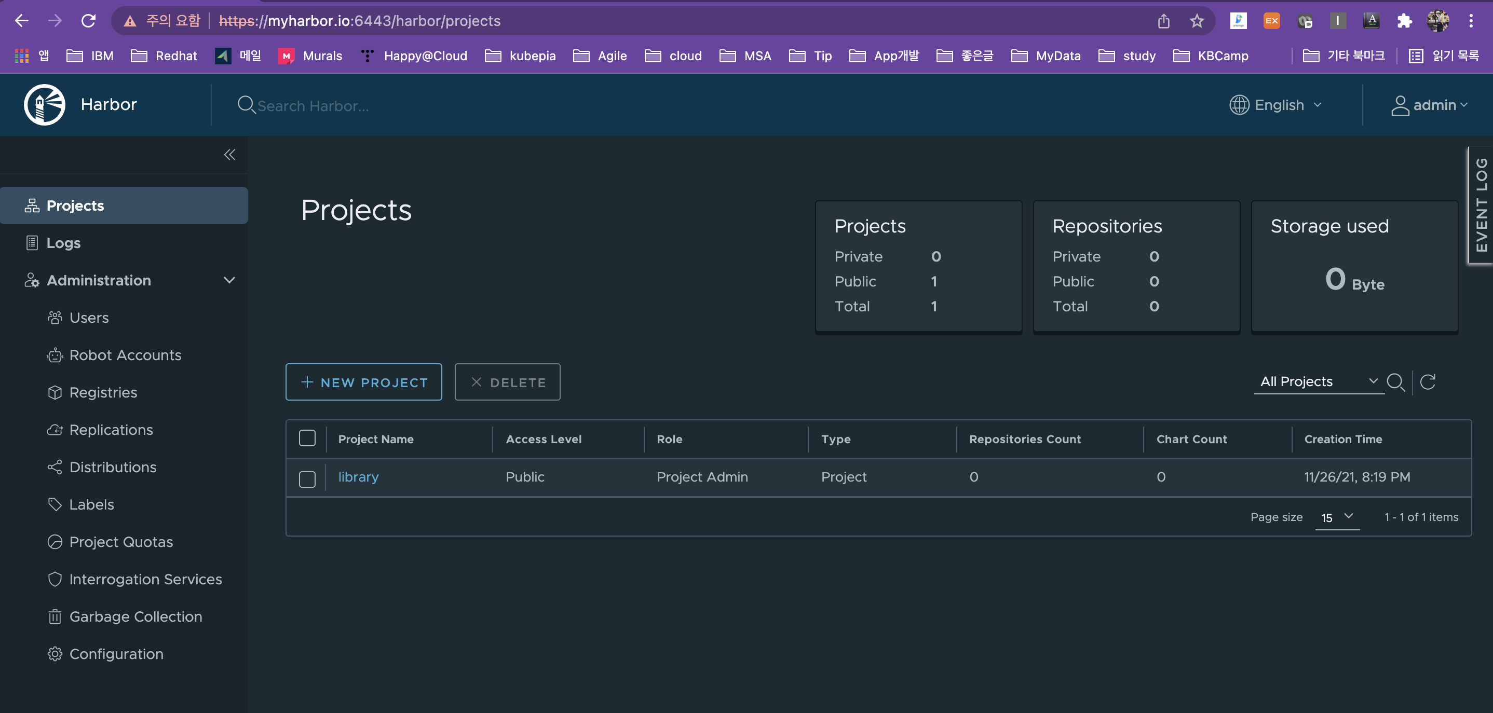Bookmark this page with the star icon

(1197, 21)
